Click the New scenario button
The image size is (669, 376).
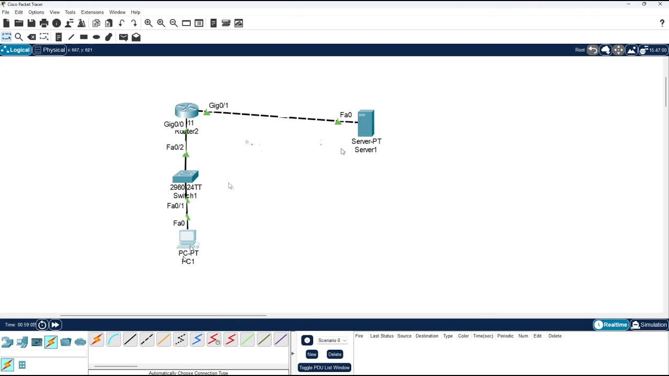[312, 354]
